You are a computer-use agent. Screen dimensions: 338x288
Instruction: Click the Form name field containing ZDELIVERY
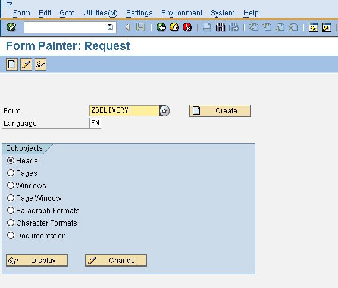[124, 110]
